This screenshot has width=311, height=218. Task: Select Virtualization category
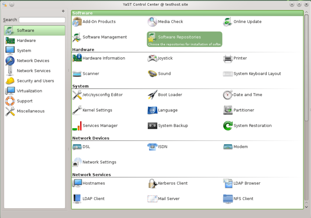click(35, 91)
